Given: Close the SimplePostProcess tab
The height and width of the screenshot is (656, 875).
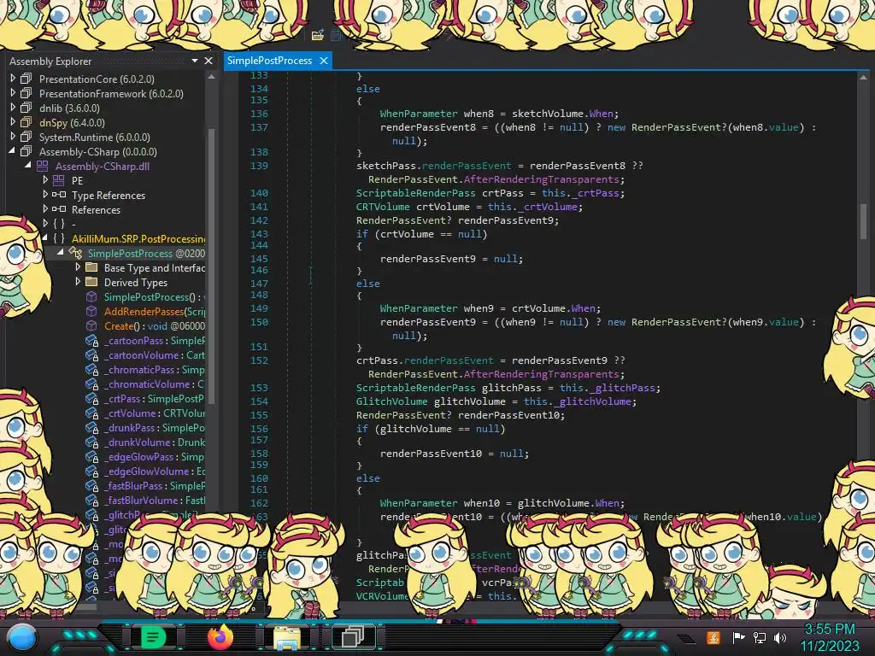Looking at the screenshot, I should (x=324, y=61).
